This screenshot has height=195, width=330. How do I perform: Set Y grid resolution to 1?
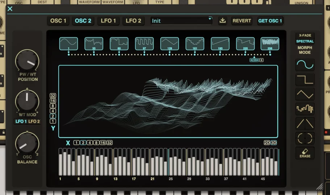point(53,121)
